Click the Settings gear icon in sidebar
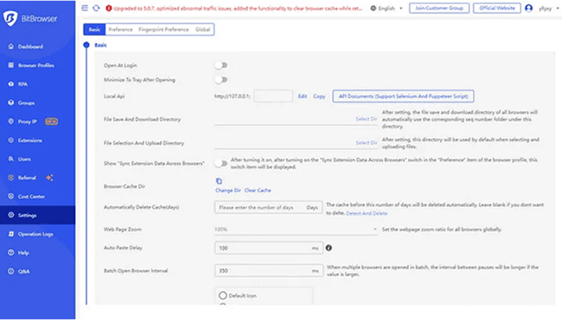This screenshot has height=320, width=562. coord(10,215)
